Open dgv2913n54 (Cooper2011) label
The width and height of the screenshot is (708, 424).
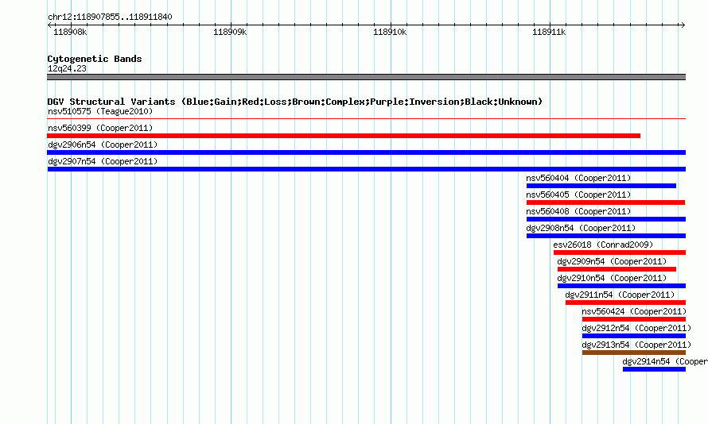[636, 345]
